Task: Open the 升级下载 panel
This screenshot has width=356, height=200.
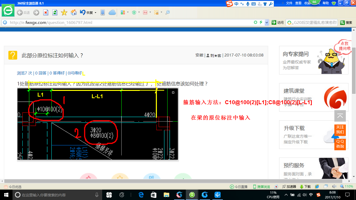Action: point(314,135)
